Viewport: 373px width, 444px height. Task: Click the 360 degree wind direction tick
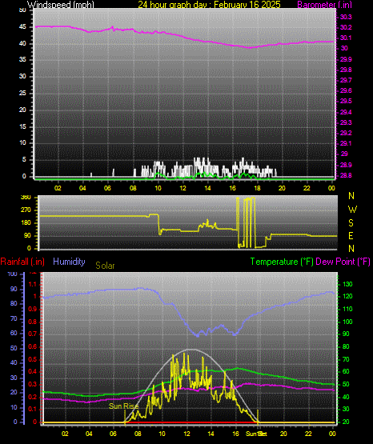click(26, 198)
